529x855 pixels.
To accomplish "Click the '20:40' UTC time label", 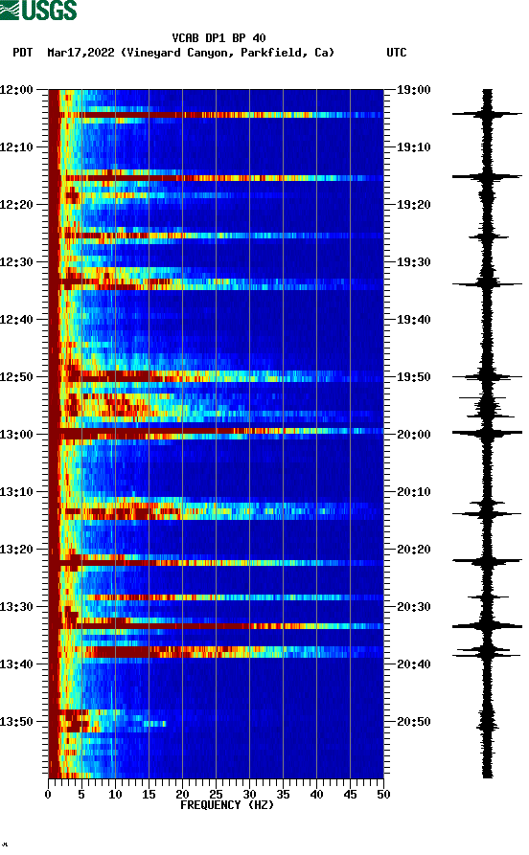I will point(413,664).
